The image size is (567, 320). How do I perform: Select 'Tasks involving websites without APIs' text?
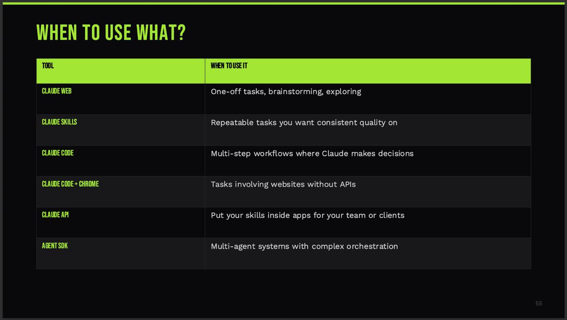click(x=283, y=184)
